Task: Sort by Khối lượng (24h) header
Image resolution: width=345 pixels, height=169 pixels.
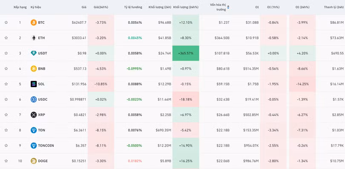Action: click(x=160, y=7)
